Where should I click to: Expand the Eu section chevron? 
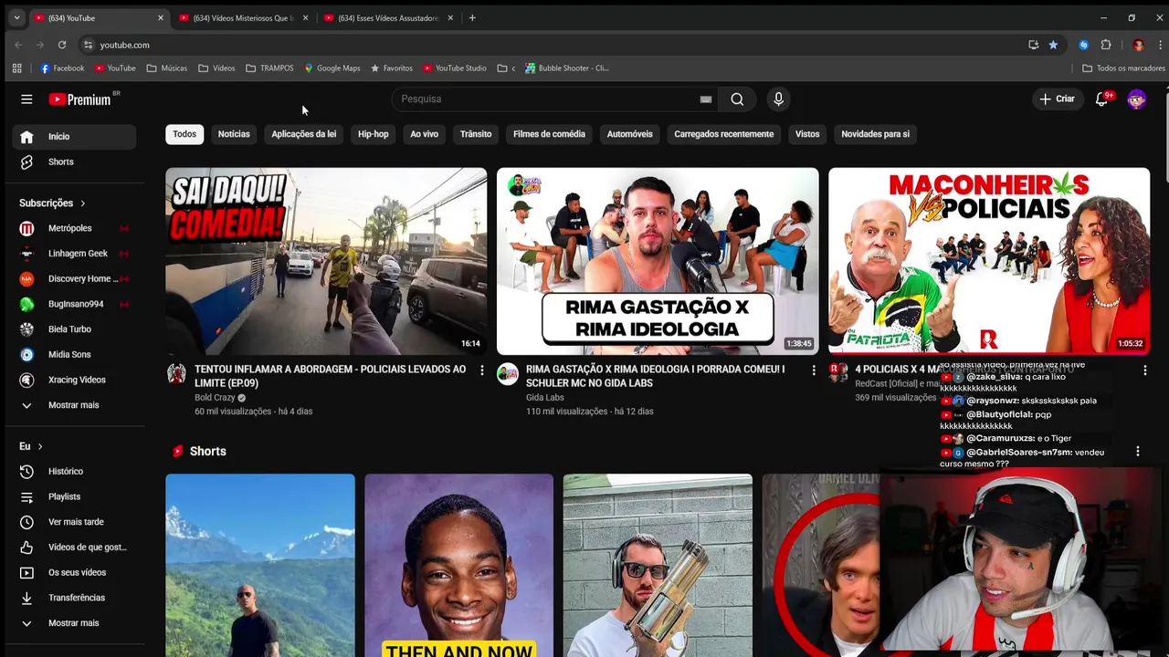[x=40, y=446]
